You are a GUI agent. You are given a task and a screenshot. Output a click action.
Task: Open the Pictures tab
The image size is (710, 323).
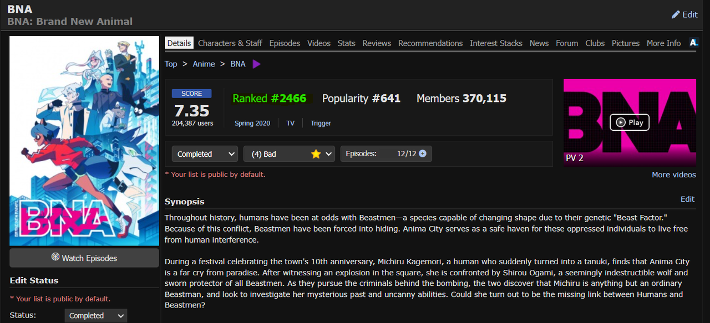click(x=626, y=43)
